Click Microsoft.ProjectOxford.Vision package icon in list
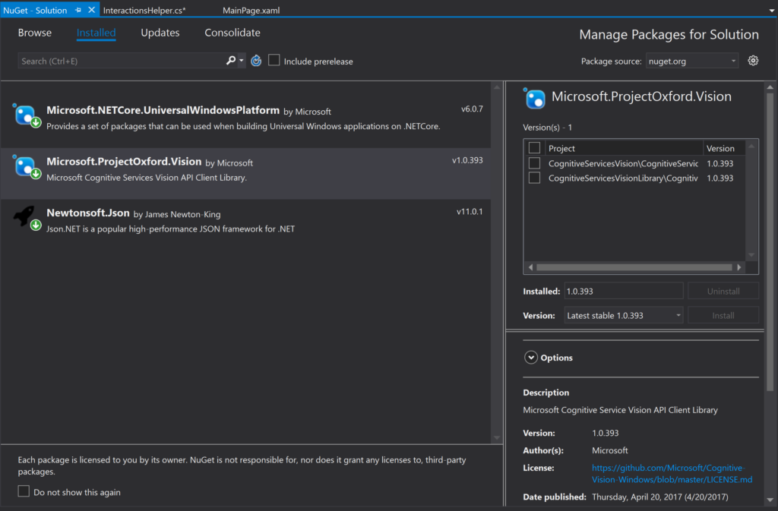Screen dimensions: 778x511 click(x=27, y=167)
